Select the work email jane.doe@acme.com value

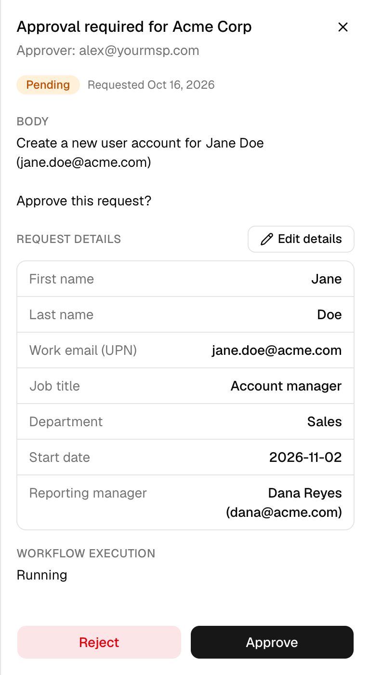(x=277, y=351)
